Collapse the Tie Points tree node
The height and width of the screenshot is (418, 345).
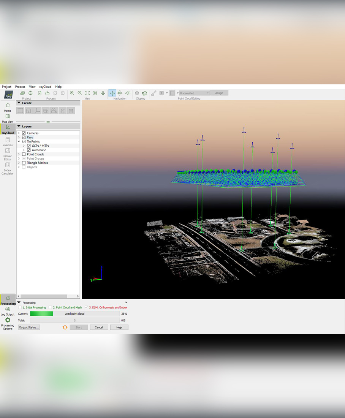19,142
